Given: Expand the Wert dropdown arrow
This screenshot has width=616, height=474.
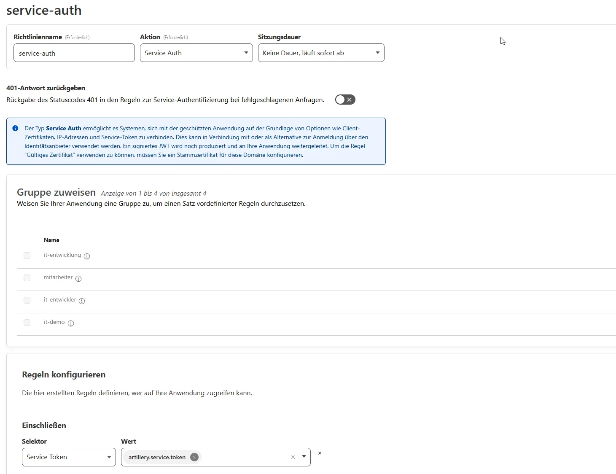Looking at the screenshot, I should (x=304, y=457).
